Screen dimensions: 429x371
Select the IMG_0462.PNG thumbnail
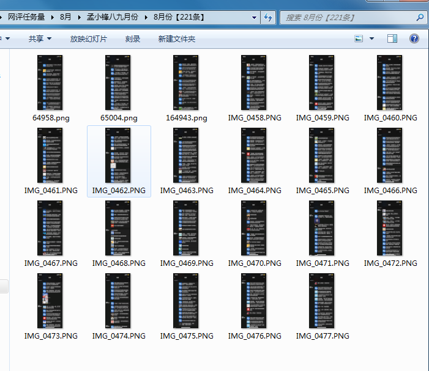[118, 155]
